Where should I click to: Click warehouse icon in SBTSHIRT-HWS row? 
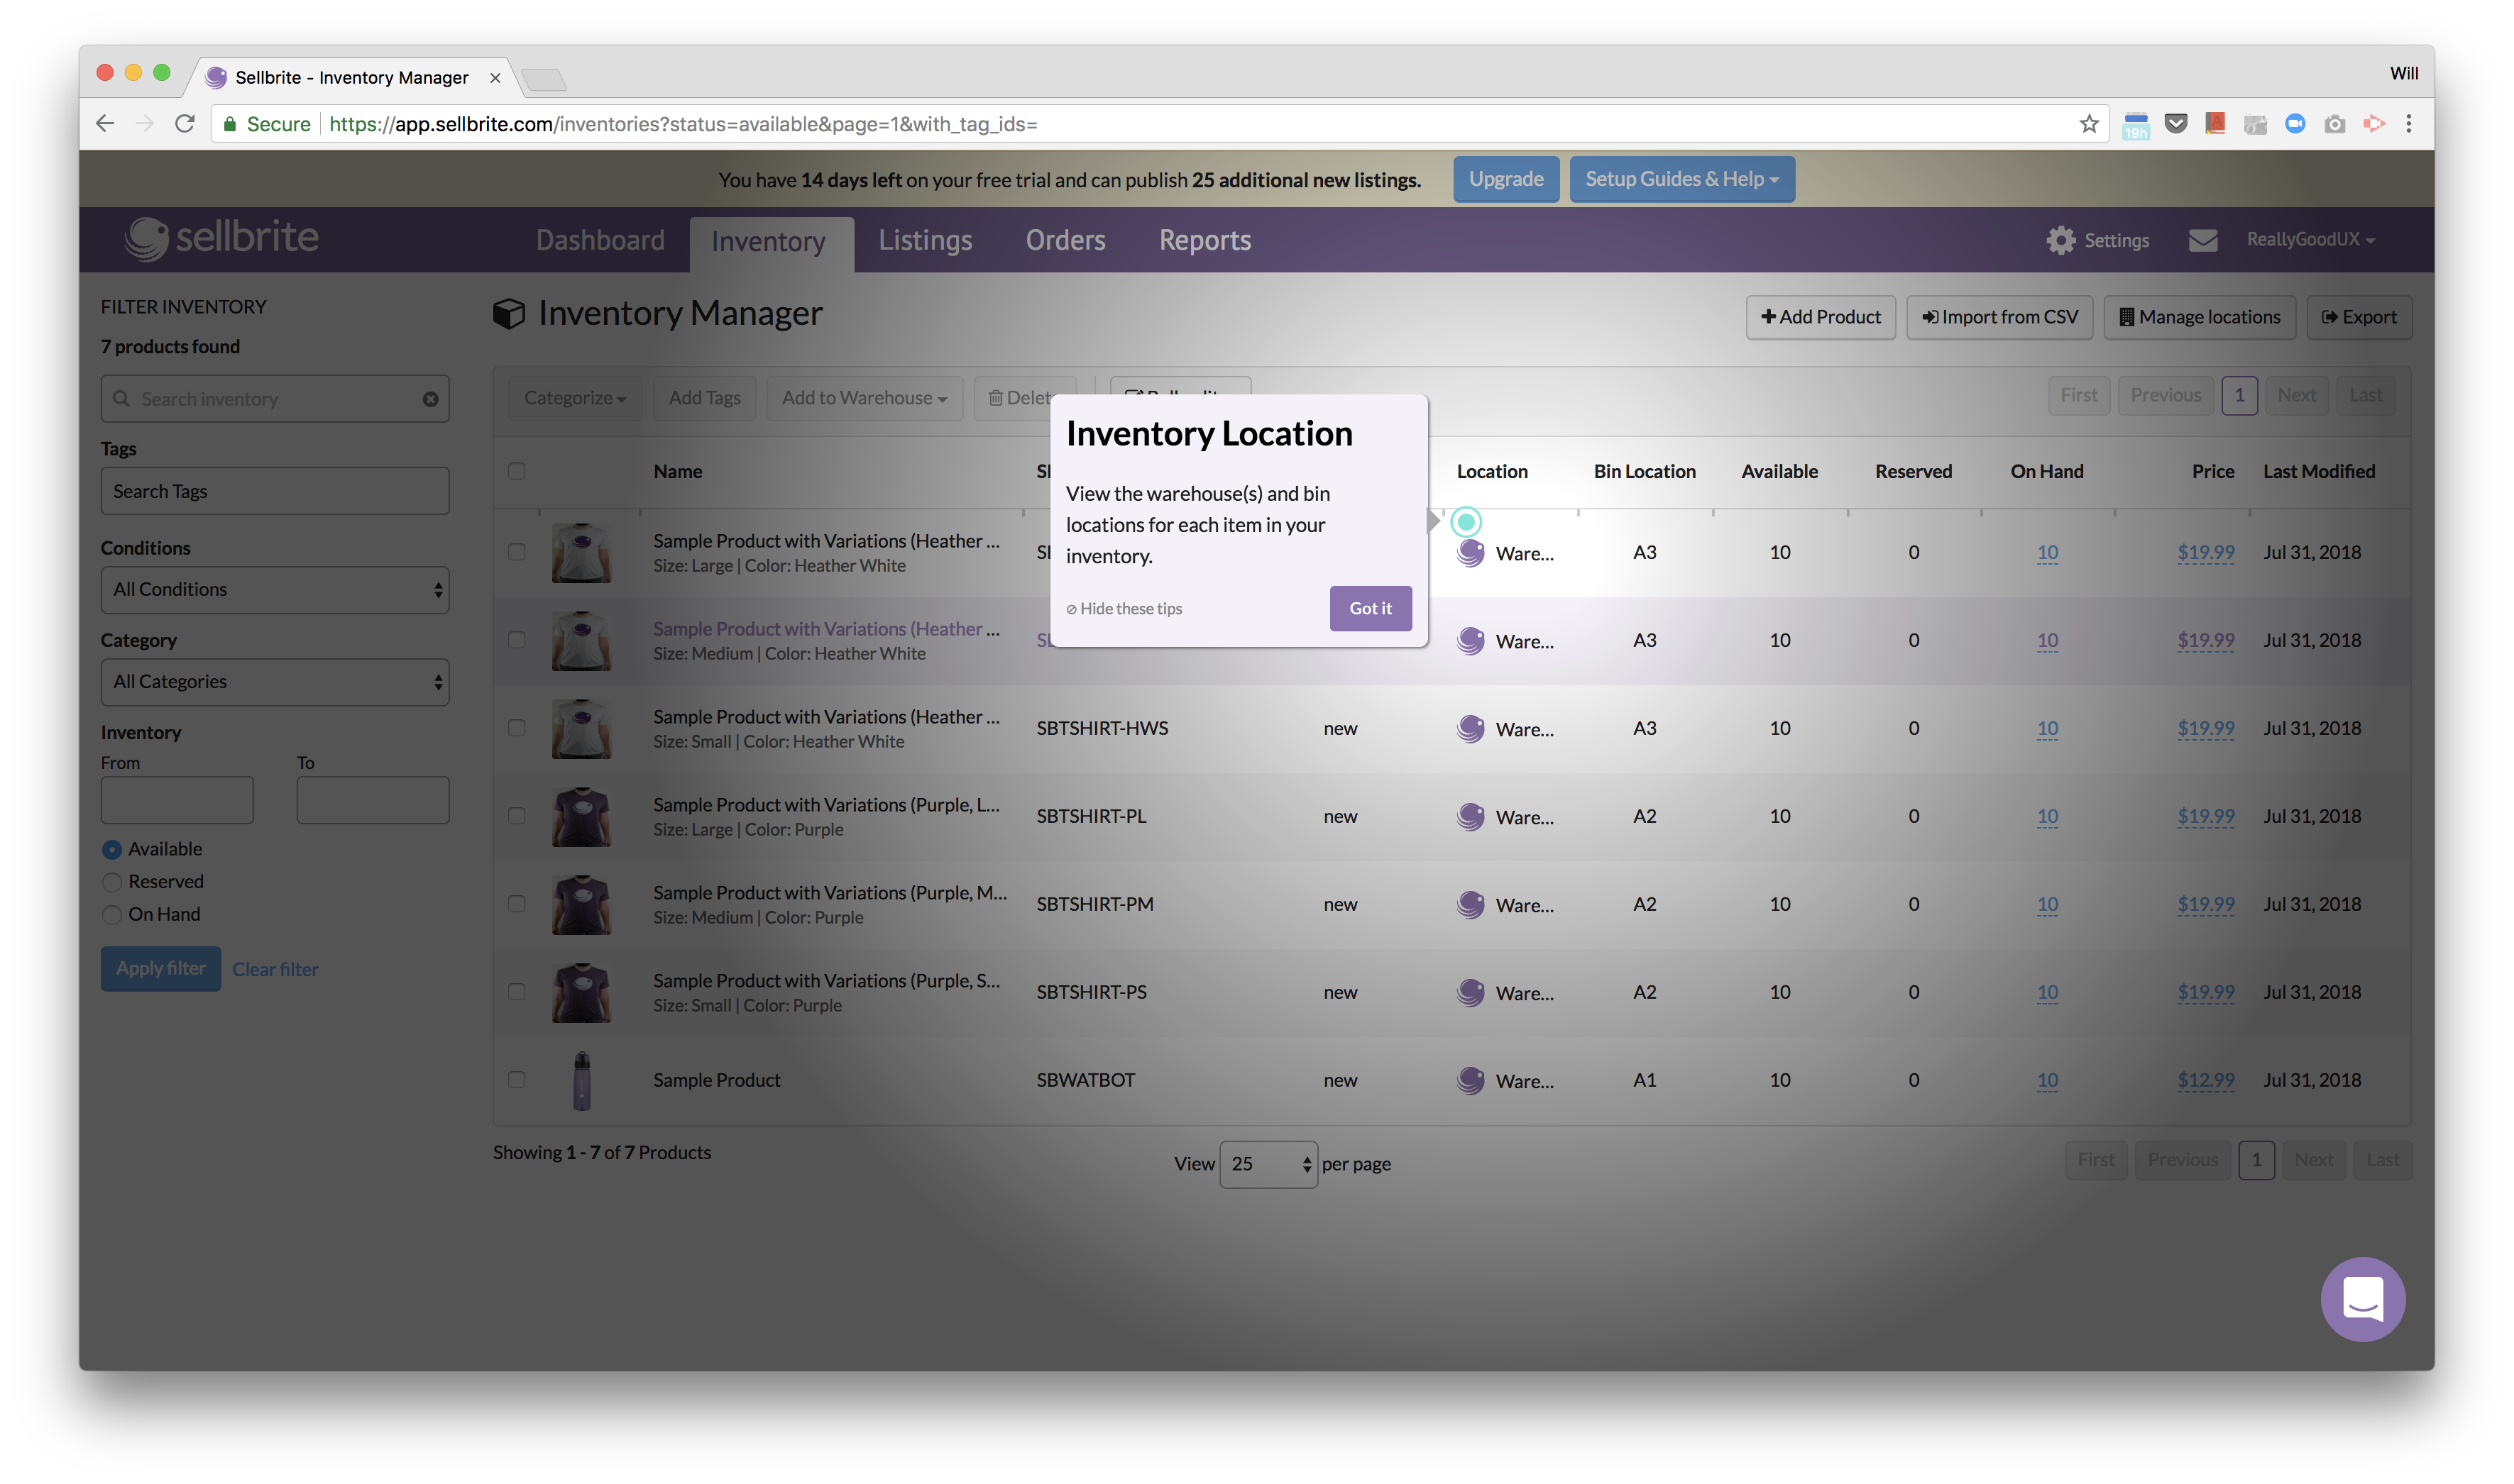pyautogui.click(x=1470, y=728)
